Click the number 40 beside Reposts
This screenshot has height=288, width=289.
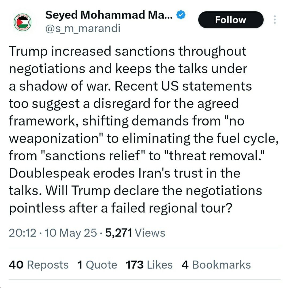pyautogui.click(x=16, y=265)
